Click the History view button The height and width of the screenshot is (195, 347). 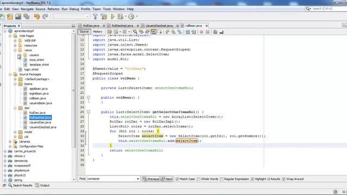(x=98, y=31)
